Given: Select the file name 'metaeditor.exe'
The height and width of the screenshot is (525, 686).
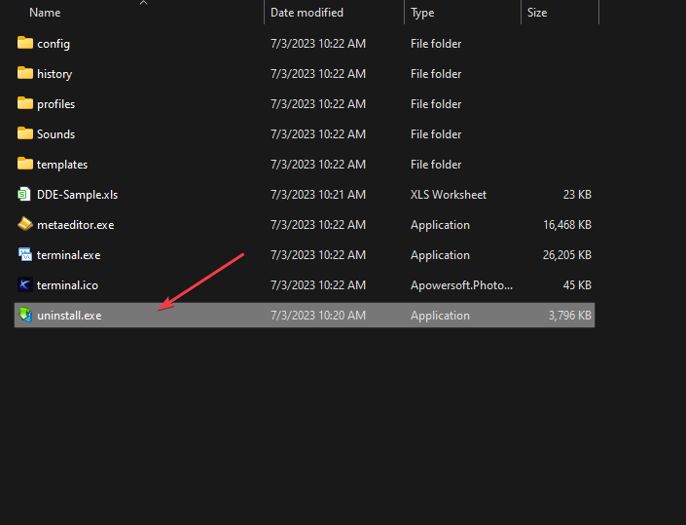Looking at the screenshot, I should (x=76, y=225).
